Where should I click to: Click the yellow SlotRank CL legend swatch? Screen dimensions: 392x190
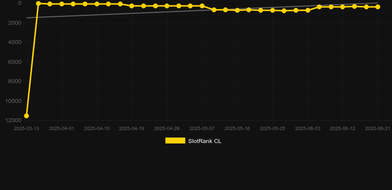[x=175, y=141]
